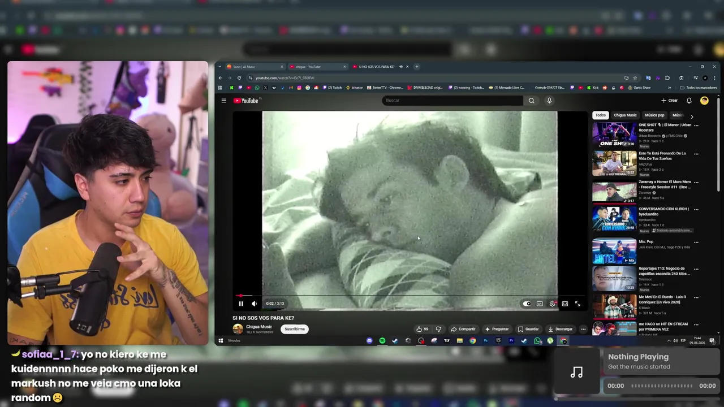Open the Windows Start button
The width and height of the screenshot is (724, 407).
[221, 341]
